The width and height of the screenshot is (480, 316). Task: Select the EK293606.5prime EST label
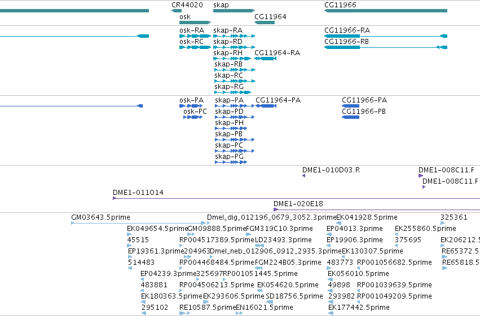[234, 297]
